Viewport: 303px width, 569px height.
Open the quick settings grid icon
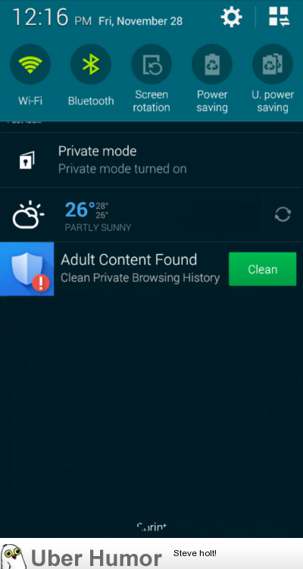click(279, 17)
